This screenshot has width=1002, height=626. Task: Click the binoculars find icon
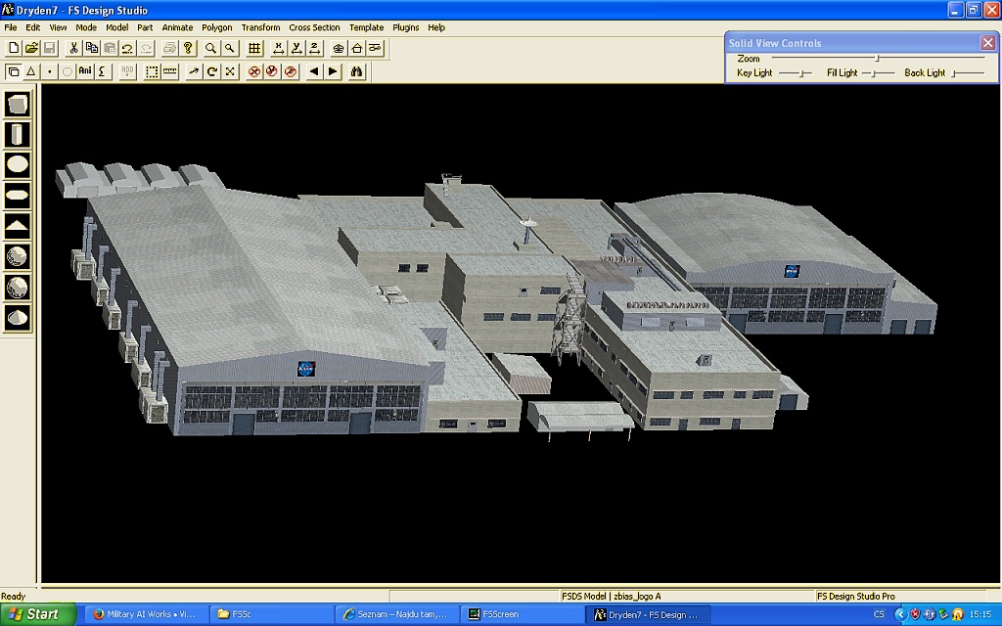click(x=357, y=71)
